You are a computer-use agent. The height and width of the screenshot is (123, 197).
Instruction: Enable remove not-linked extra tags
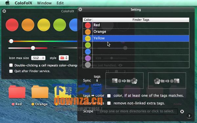point(109,103)
